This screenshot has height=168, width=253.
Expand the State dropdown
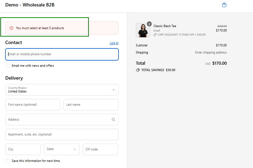61,149
